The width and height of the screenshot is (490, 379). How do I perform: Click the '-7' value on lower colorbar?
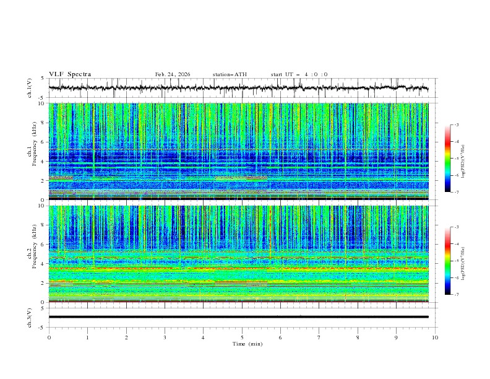point(457,295)
